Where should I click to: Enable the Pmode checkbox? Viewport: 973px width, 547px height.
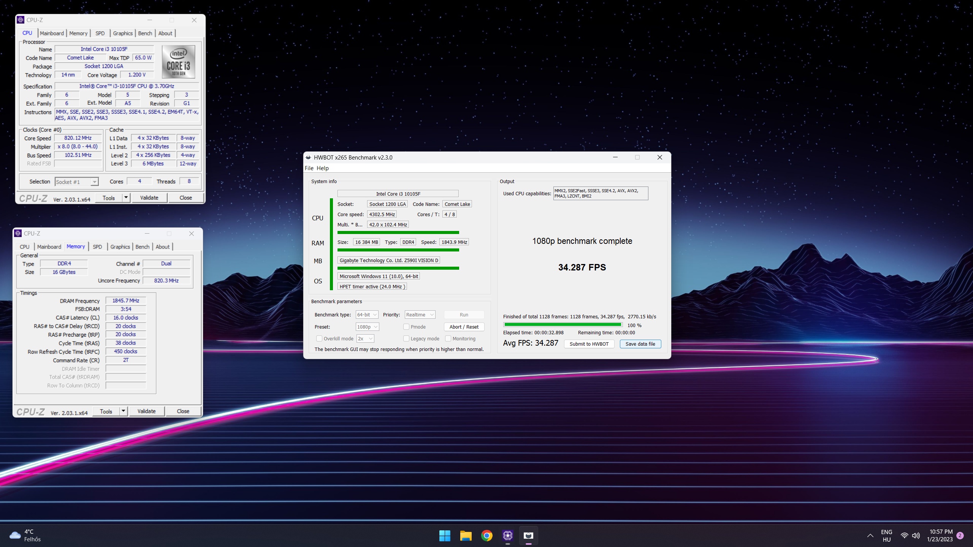click(x=406, y=327)
